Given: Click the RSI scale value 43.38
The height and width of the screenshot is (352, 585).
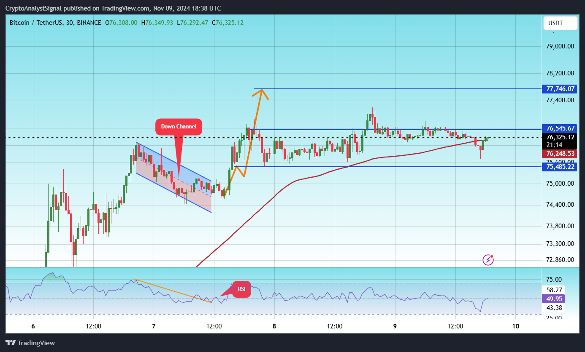Looking at the screenshot, I should (x=554, y=308).
